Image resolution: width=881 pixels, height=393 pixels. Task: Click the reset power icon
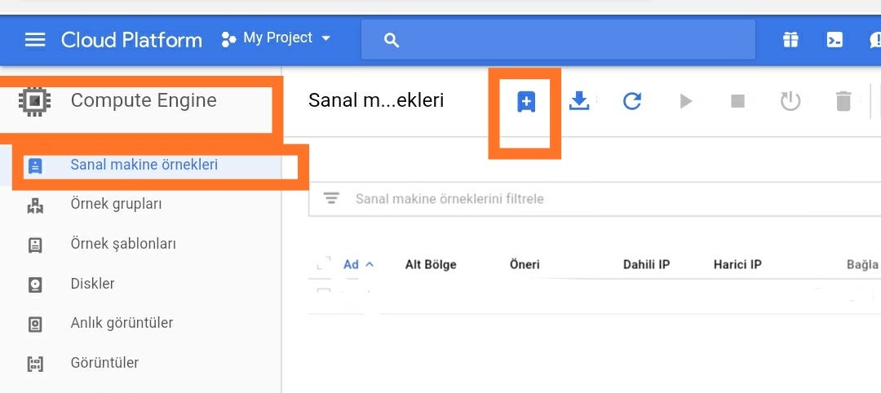pyautogui.click(x=790, y=101)
